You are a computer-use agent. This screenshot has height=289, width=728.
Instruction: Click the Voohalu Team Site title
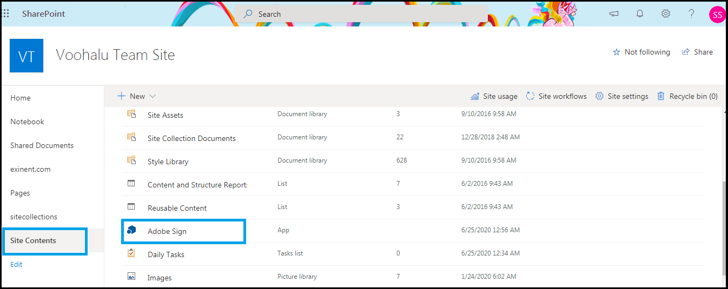tap(115, 55)
